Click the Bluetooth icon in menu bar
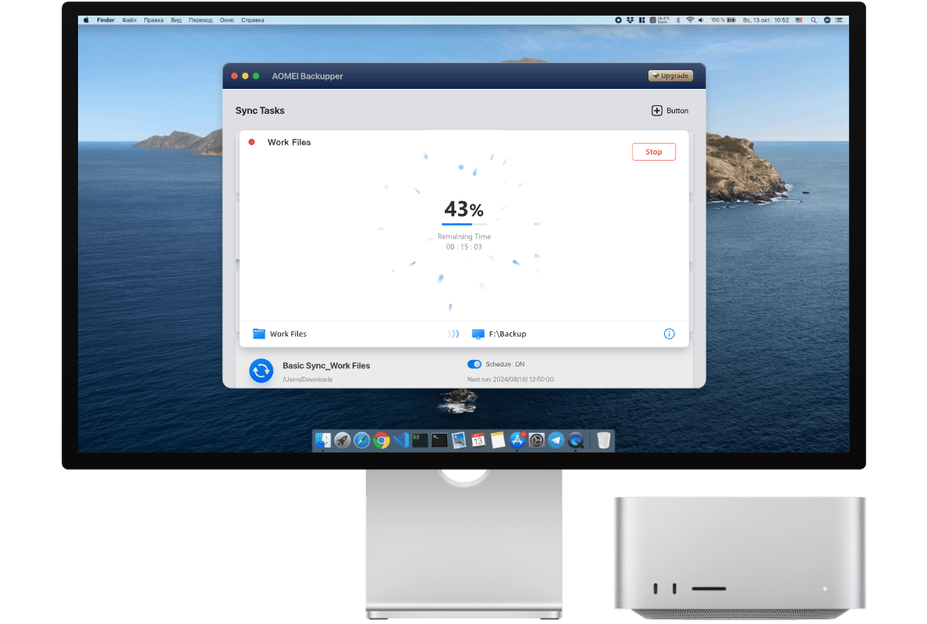Viewport: 927px width, 624px height. tap(678, 20)
